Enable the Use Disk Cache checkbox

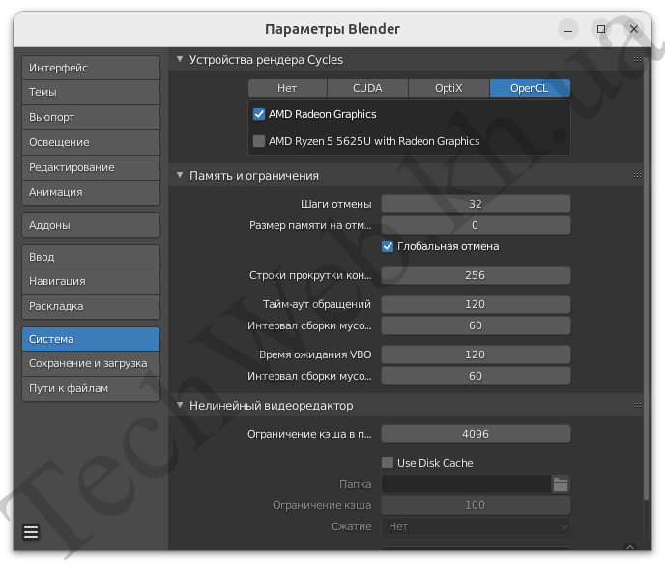pyautogui.click(x=389, y=463)
